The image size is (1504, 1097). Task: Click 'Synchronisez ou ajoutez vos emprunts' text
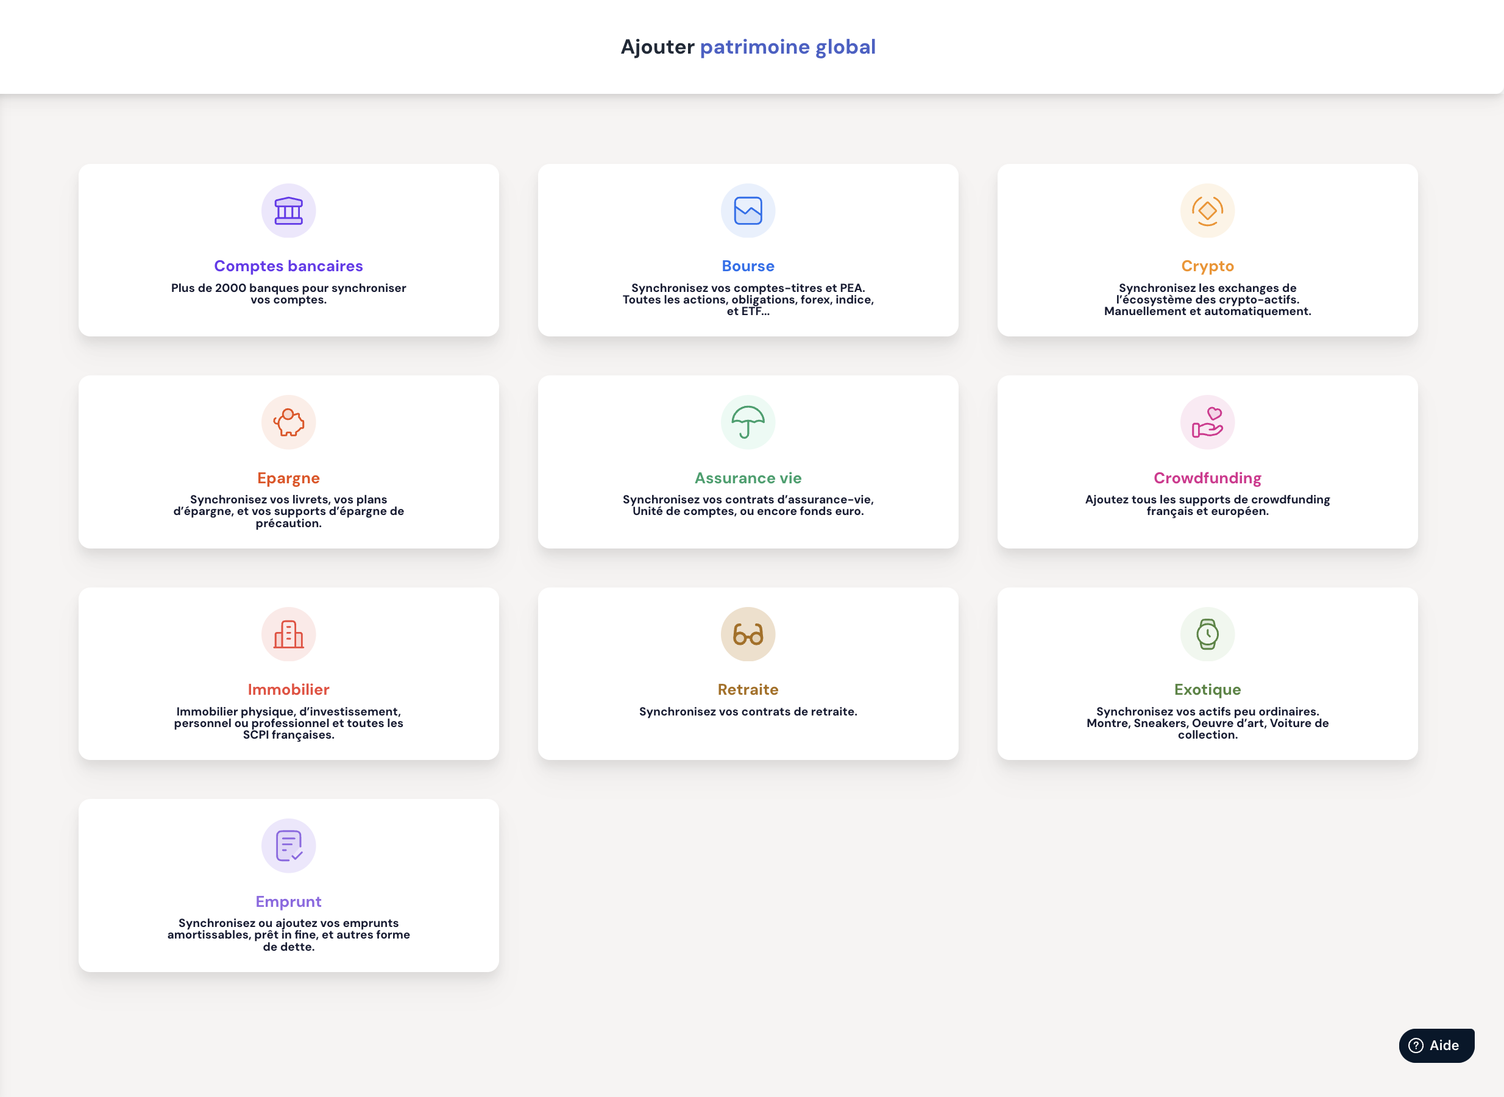coord(288,924)
